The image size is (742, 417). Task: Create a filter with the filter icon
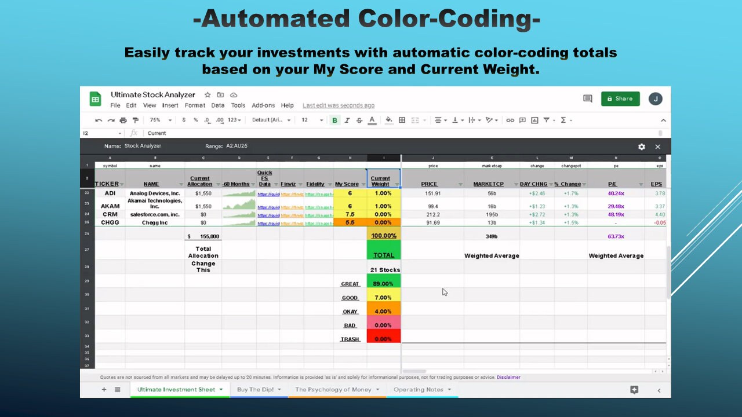pyautogui.click(x=547, y=120)
